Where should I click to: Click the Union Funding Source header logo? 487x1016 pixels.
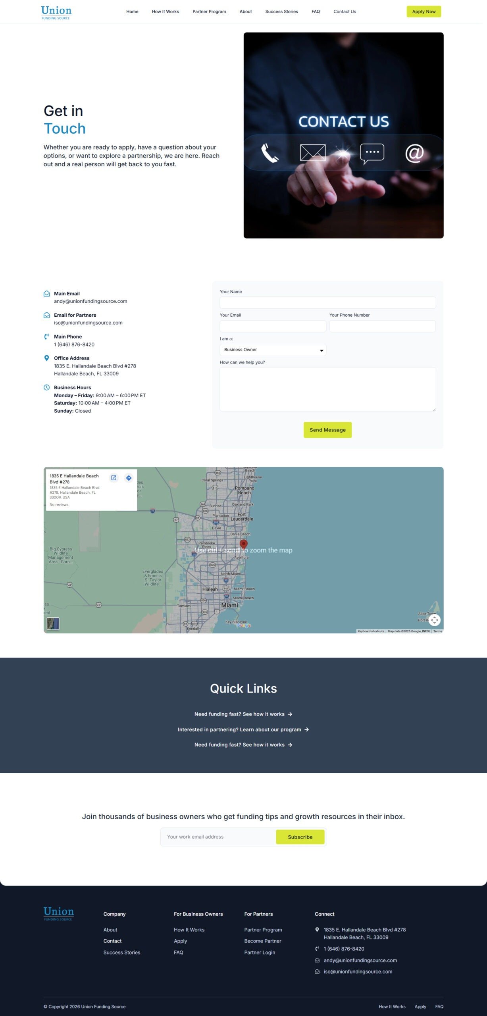(56, 12)
